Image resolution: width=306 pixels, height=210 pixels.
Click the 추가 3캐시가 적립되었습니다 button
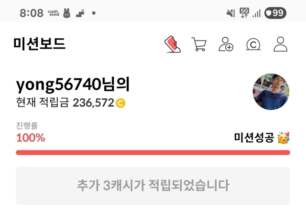(x=153, y=186)
